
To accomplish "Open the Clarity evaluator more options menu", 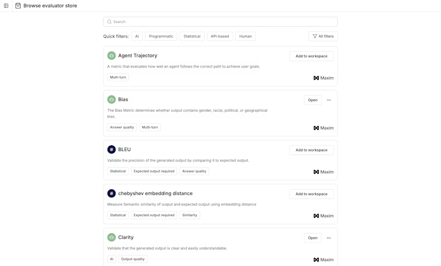I will pos(329,238).
